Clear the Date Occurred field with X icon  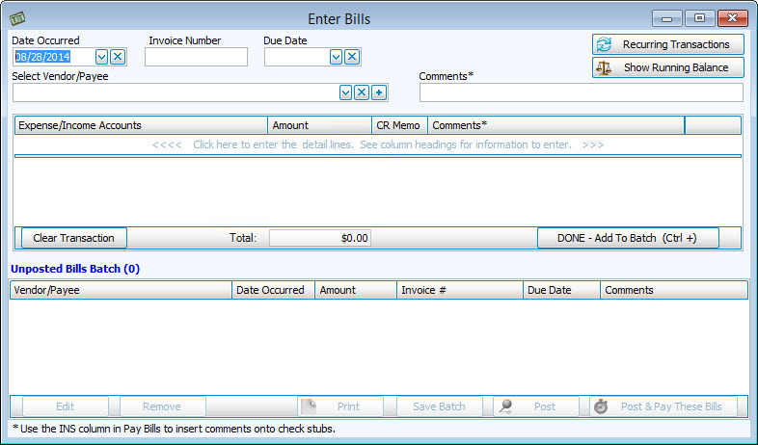(118, 57)
